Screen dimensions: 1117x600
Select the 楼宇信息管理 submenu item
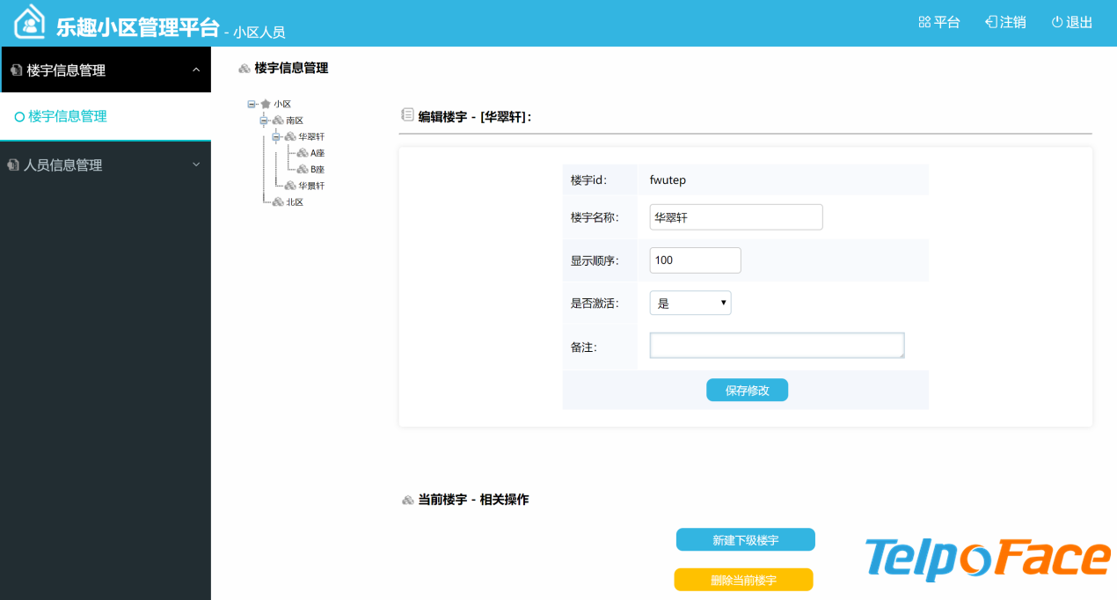coord(106,116)
